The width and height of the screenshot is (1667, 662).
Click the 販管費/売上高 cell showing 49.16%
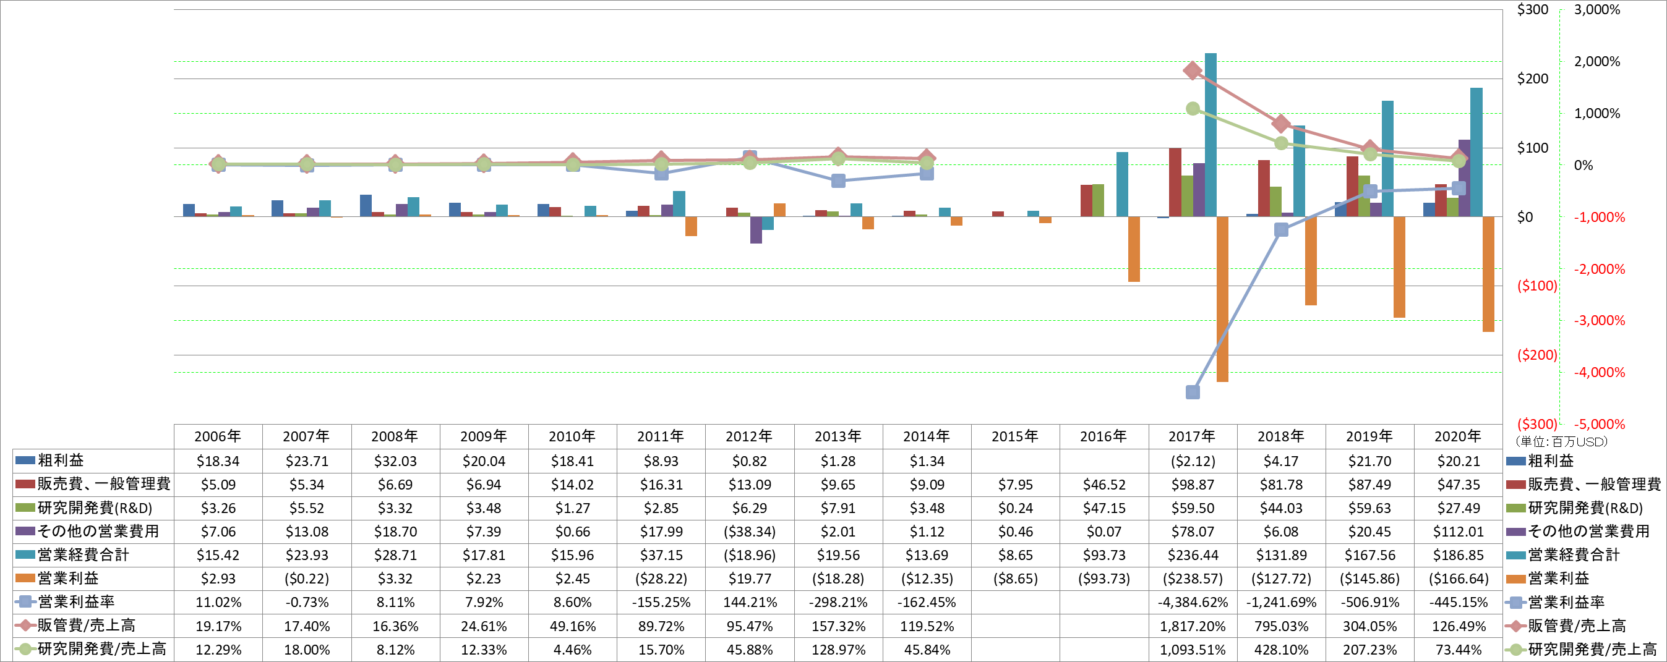point(573,626)
